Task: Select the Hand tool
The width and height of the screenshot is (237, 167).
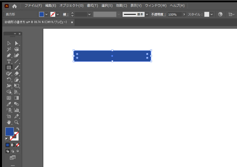Action: [x=9, y=122]
